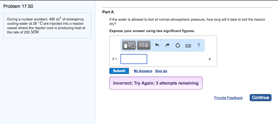Open the math templates button
The image size is (278, 124).
pos(129,45)
